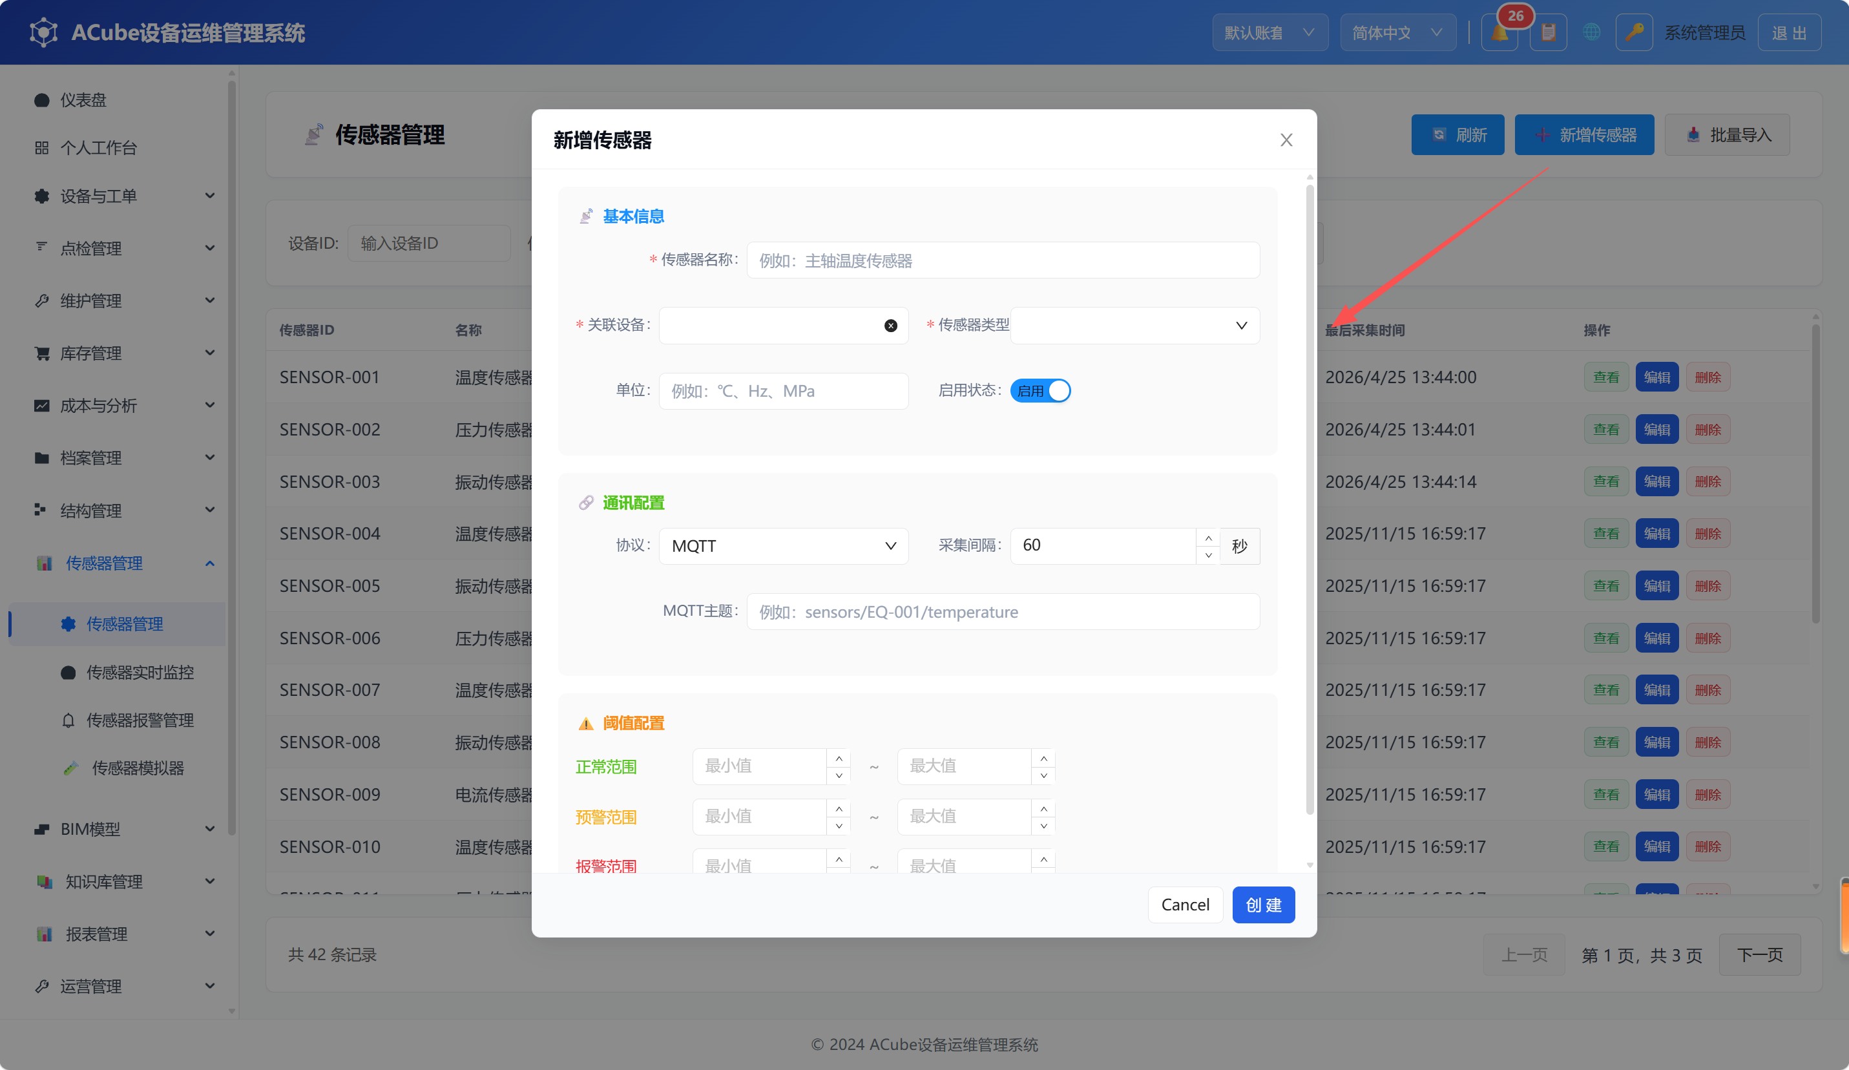Open the 默认账套 dropdown
Viewport: 1849px width, 1070px height.
click(1269, 32)
